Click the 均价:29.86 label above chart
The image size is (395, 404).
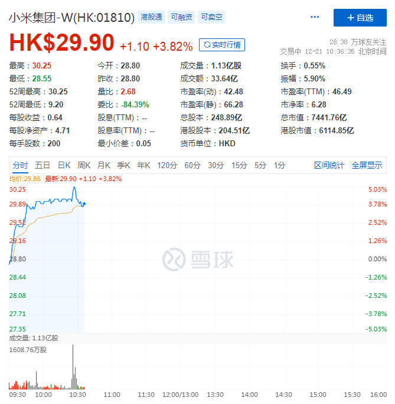pos(25,179)
